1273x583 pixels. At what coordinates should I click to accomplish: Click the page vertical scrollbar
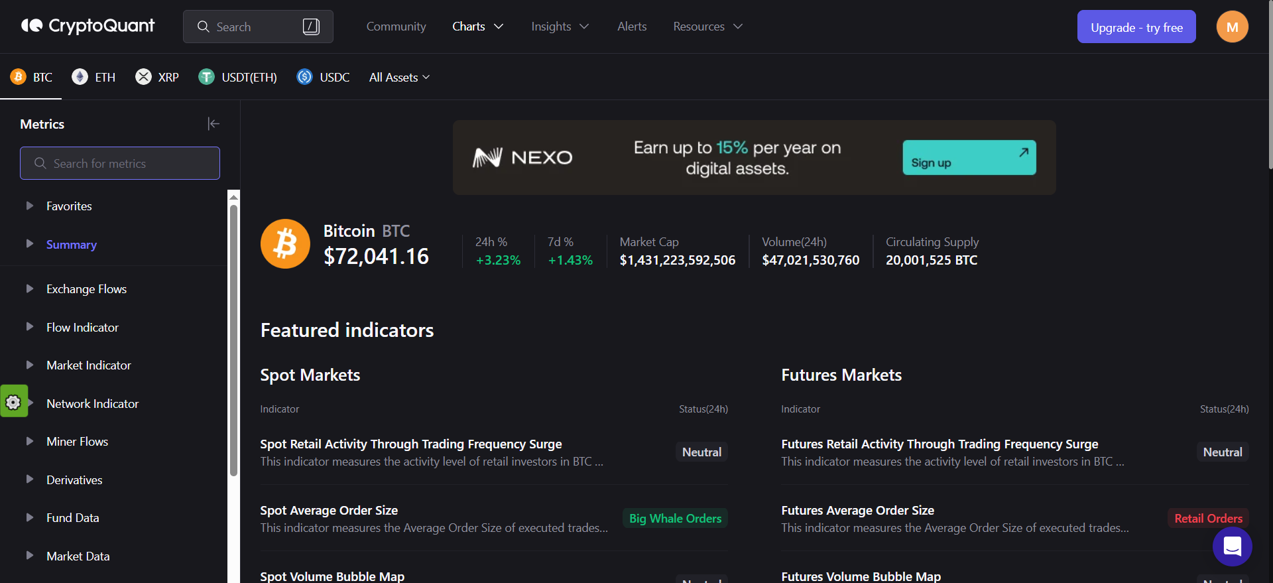tap(1270, 85)
